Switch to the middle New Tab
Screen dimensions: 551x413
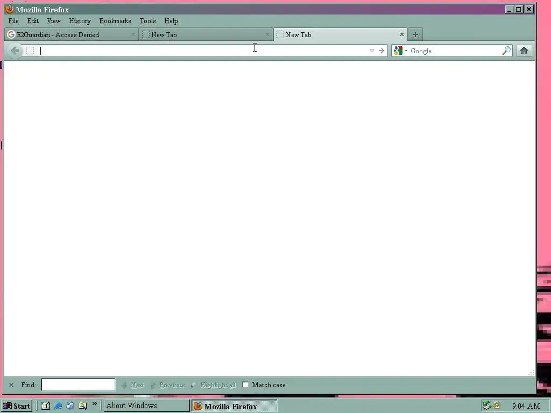pos(206,34)
